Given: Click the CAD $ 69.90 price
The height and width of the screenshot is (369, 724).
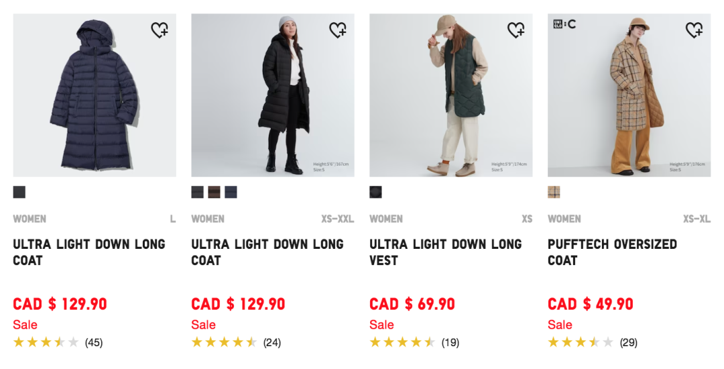Looking at the screenshot, I should pos(412,304).
